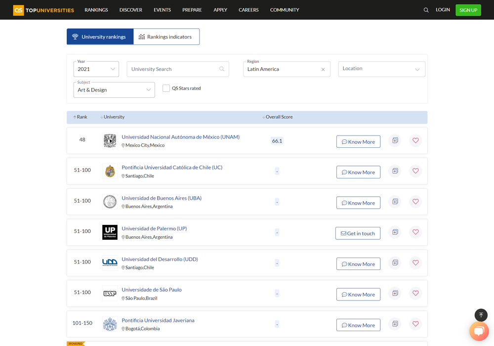Open the DISCOVER menu
The image size is (494, 346).
point(131,10)
